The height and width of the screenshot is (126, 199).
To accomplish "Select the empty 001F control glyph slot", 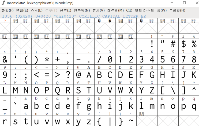I will click(131, 44).
